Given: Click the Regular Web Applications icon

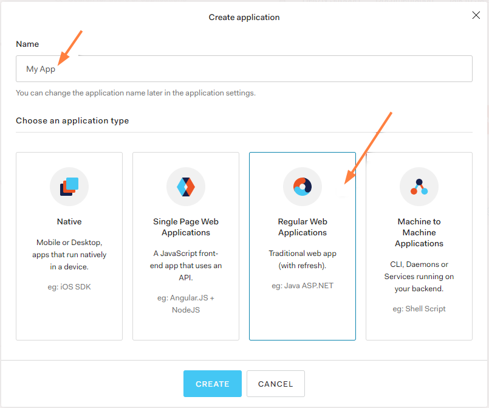Looking at the screenshot, I should (303, 187).
